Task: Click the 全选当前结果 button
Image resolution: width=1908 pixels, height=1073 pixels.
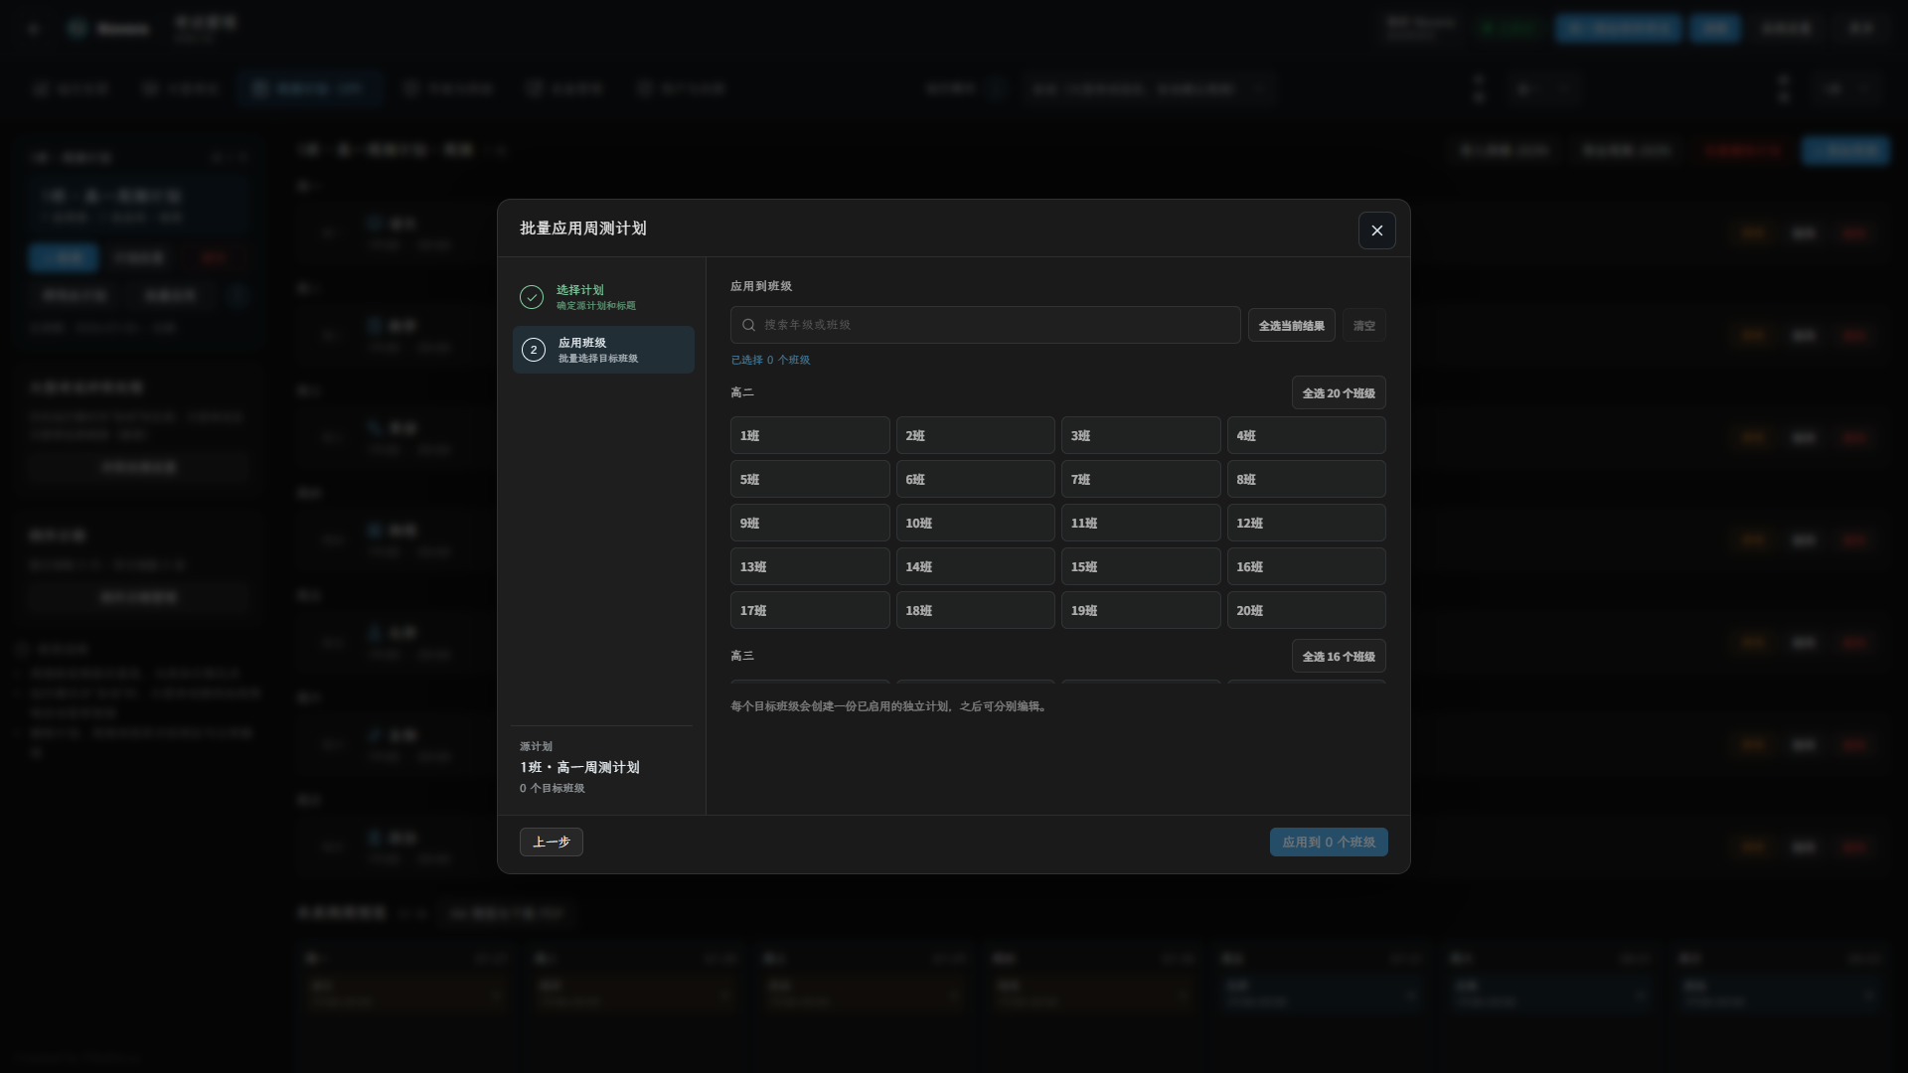Action: tap(1291, 325)
